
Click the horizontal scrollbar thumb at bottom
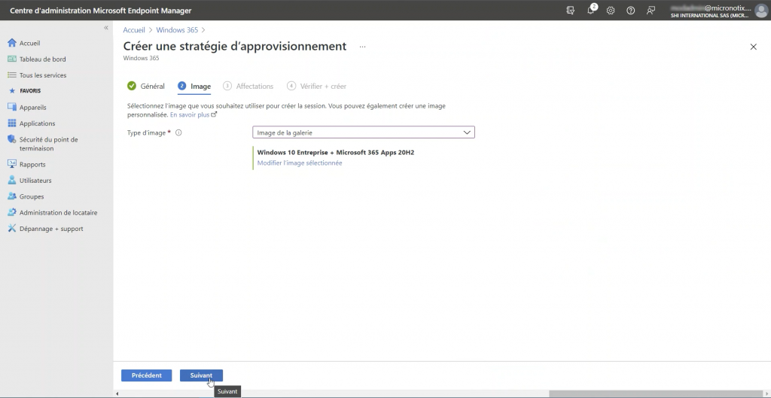pyautogui.click(x=657, y=393)
